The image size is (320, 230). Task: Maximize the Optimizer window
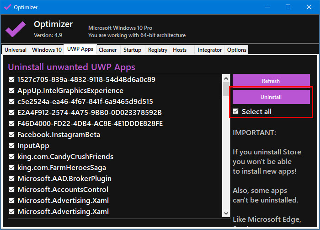tap(288, 7)
